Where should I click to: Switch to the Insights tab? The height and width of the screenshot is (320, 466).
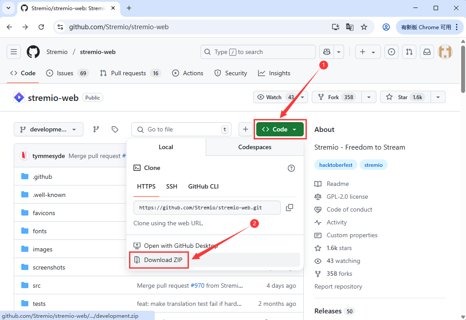(274, 73)
